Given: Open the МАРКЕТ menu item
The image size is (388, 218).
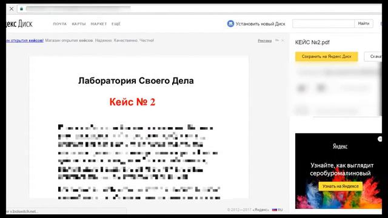Looking at the screenshot, I should [98, 24].
